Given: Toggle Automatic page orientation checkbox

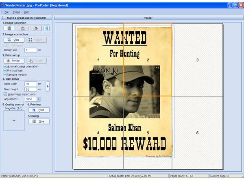Looking at the screenshot, I should click(5, 66).
